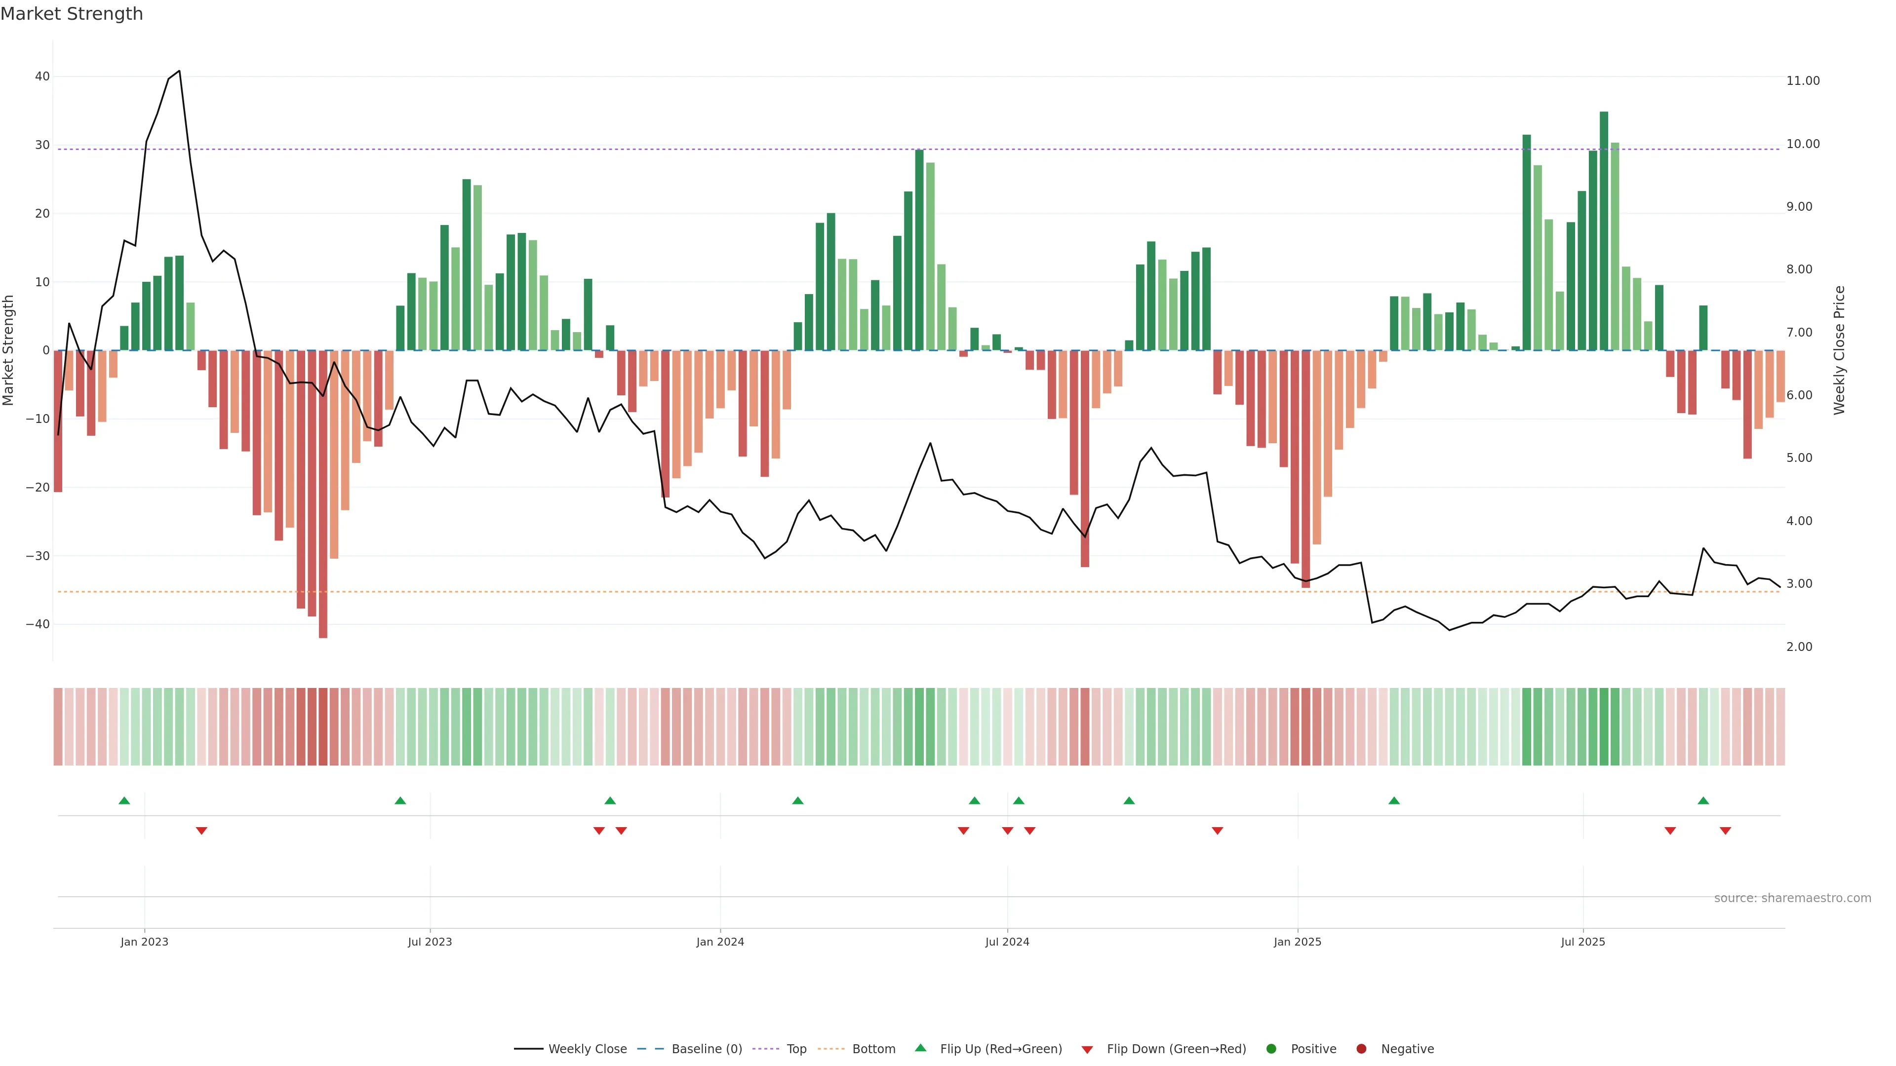Image resolution: width=1896 pixels, height=1066 pixels.
Task: Click the green flip-up marker after Jan 2025
Action: coord(1394,800)
